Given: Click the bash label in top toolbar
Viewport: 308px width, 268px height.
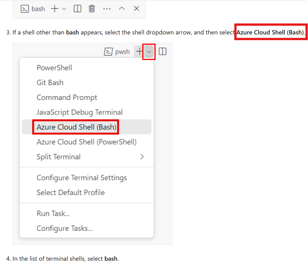Looking at the screenshot, I should click(x=38, y=9).
